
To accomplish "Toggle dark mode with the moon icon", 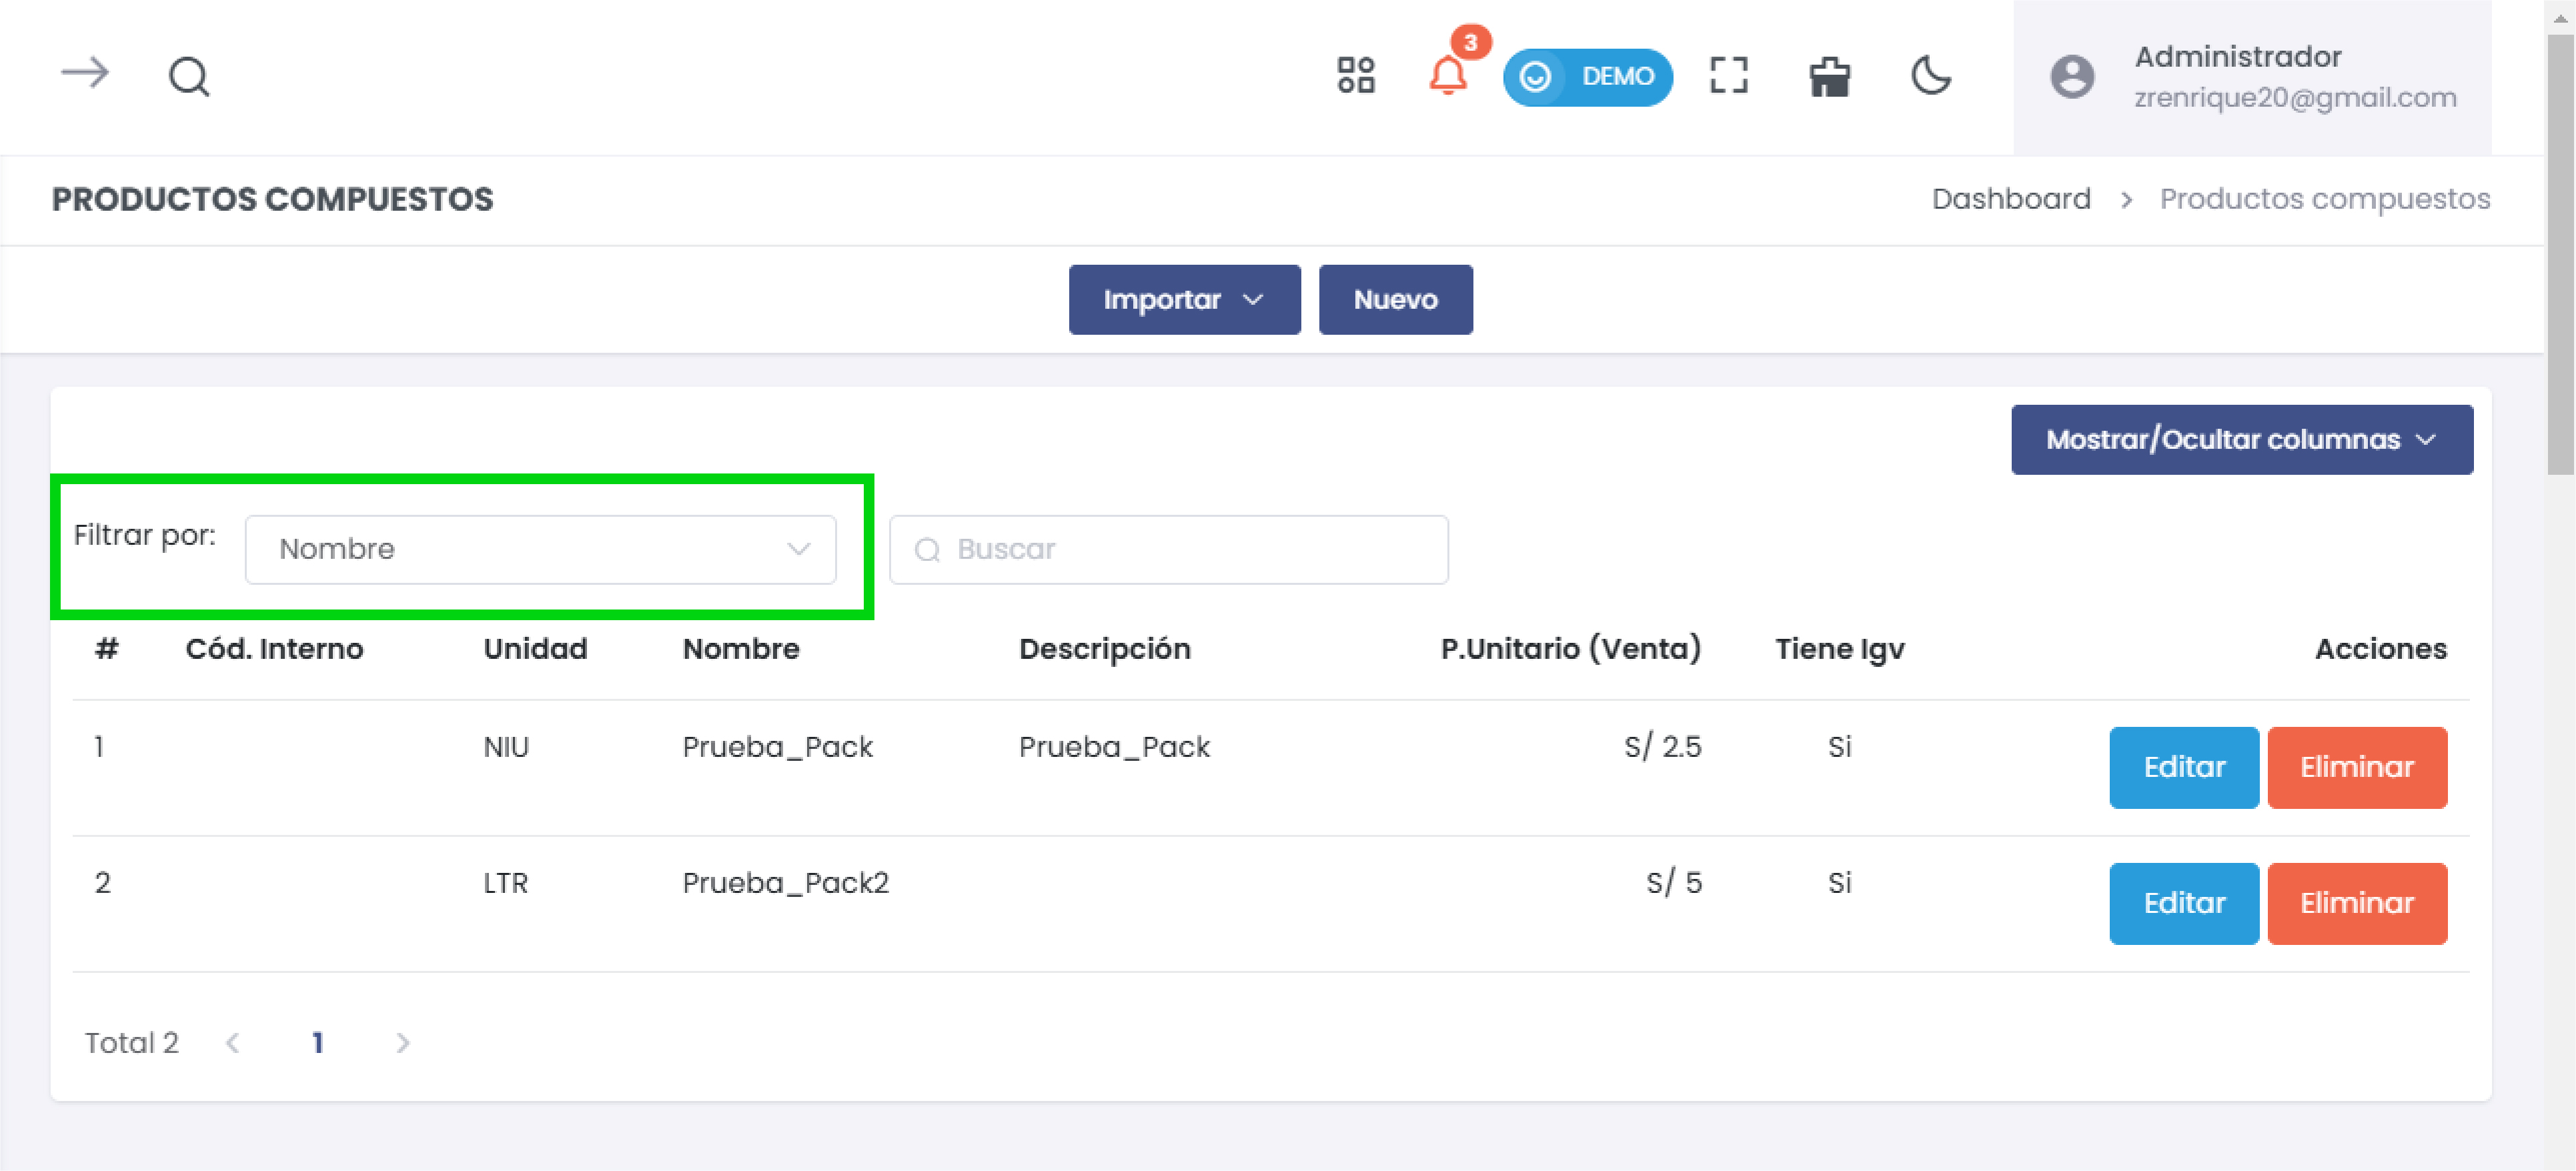I will click(1930, 76).
